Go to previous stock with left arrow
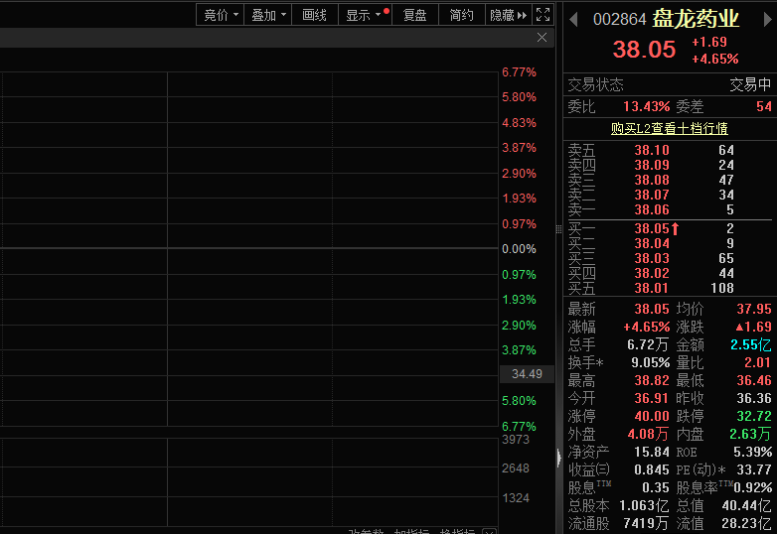 (573, 20)
